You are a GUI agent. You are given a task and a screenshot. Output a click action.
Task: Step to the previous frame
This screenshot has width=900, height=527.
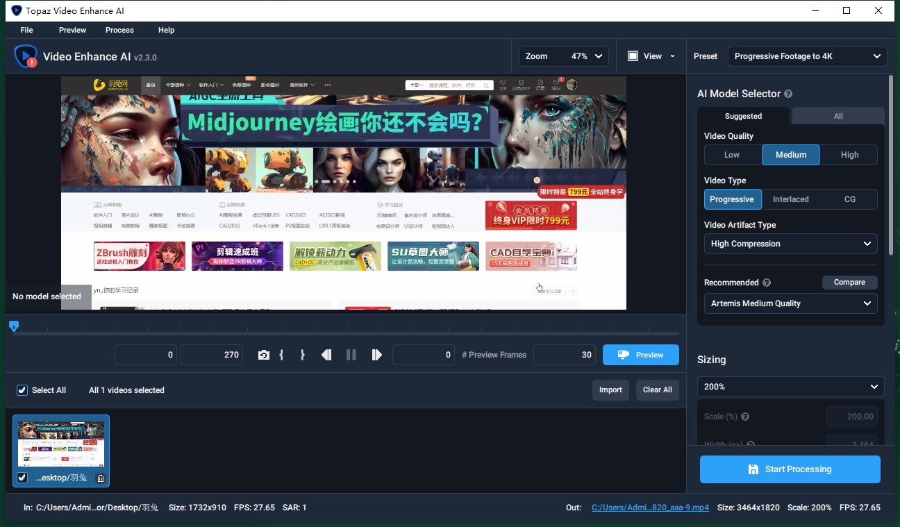click(326, 355)
